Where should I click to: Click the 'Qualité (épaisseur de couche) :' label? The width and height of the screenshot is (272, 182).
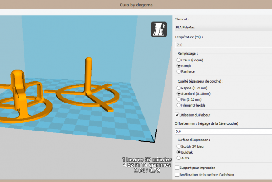click(200, 81)
